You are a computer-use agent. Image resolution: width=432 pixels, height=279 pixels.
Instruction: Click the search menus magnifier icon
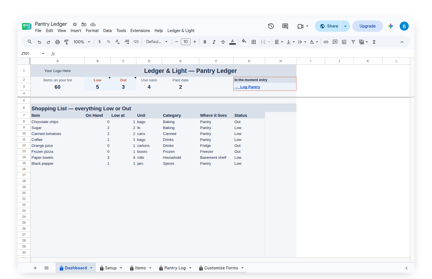(x=30, y=42)
